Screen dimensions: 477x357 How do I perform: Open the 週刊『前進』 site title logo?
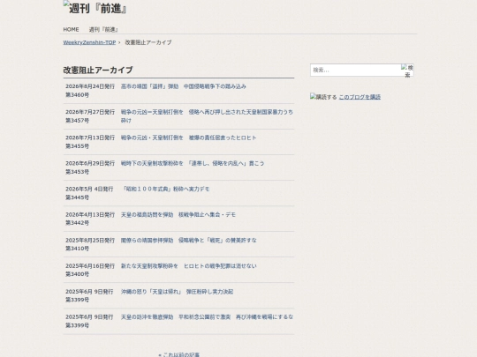pyautogui.click(x=95, y=8)
